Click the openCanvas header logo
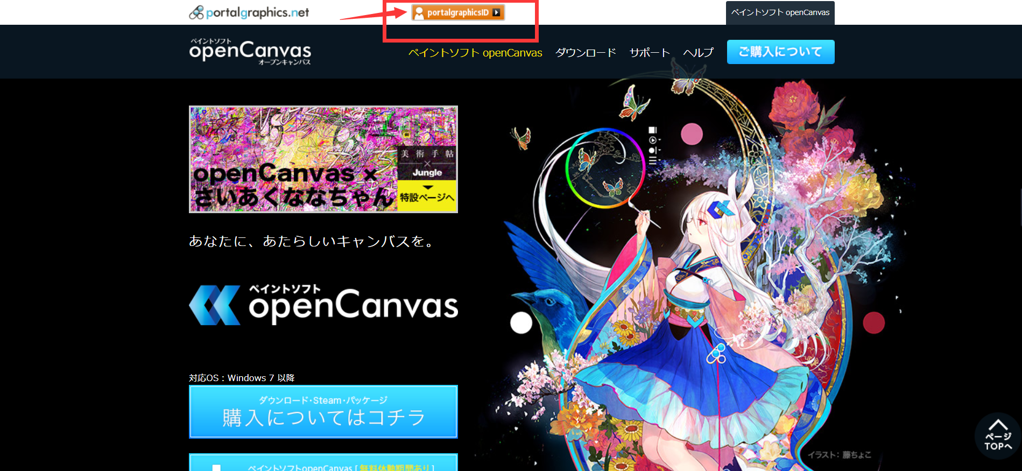 250,52
